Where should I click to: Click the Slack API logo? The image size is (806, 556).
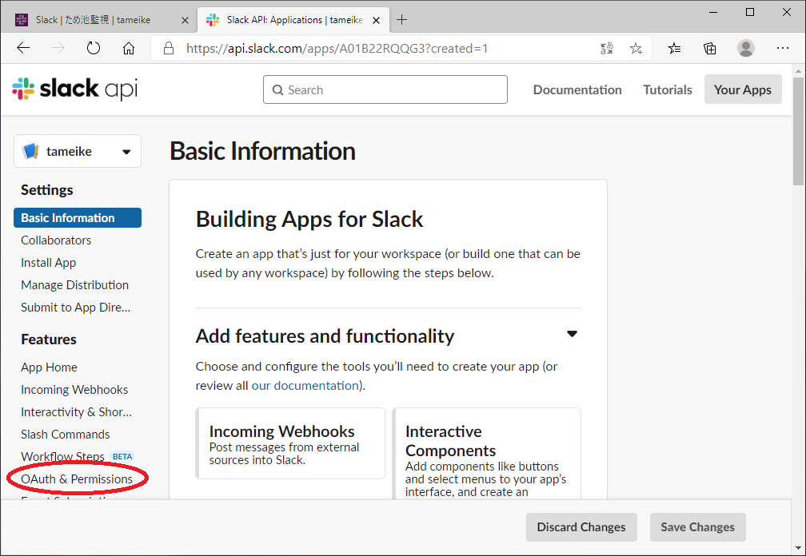[74, 89]
